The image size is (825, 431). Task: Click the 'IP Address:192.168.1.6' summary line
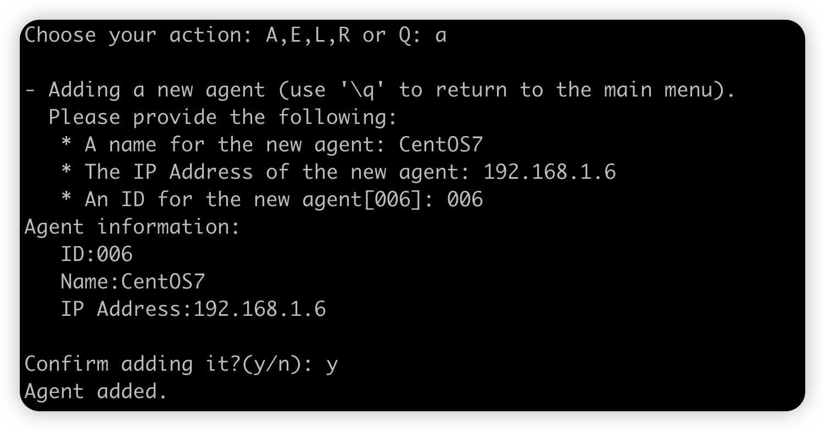pos(193,309)
